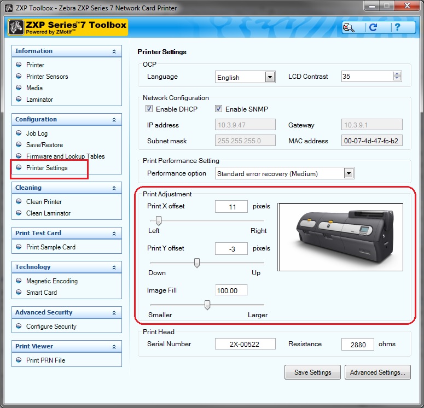The height and width of the screenshot is (408, 424).
Task: Select Magnetic Encoding under Technology
Action: 51,281
